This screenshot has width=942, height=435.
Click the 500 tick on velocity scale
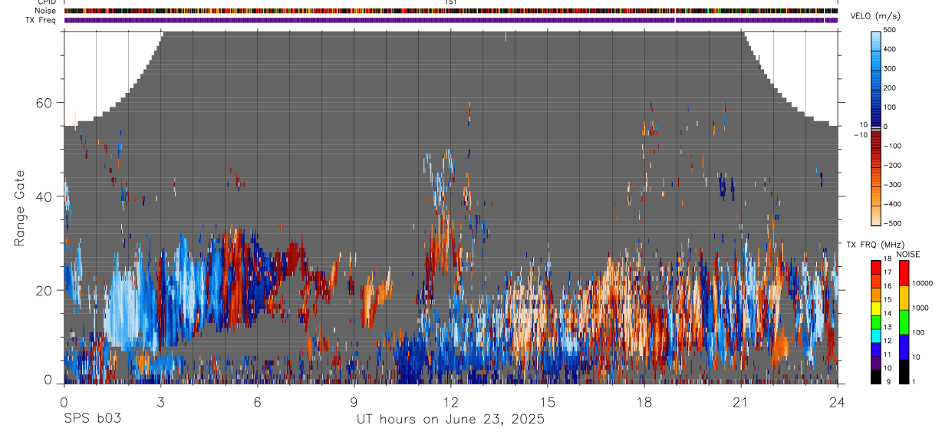pyautogui.click(x=891, y=30)
